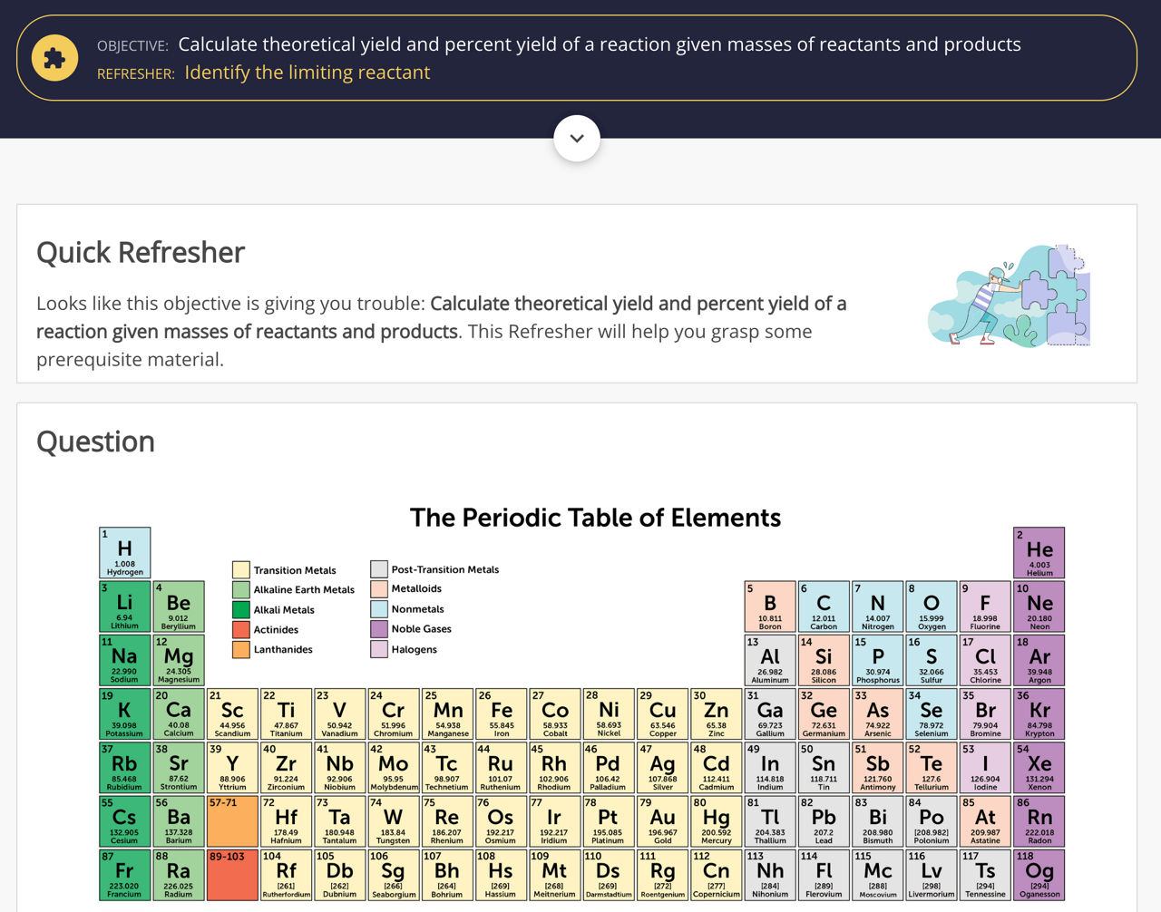
Task: Click the 89-103 actinides placeholder cell
Action: [x=232, y=875]
